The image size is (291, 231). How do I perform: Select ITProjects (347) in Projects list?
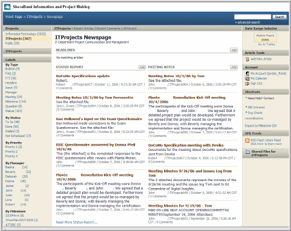pyautogui.click(x=19, y=38)
